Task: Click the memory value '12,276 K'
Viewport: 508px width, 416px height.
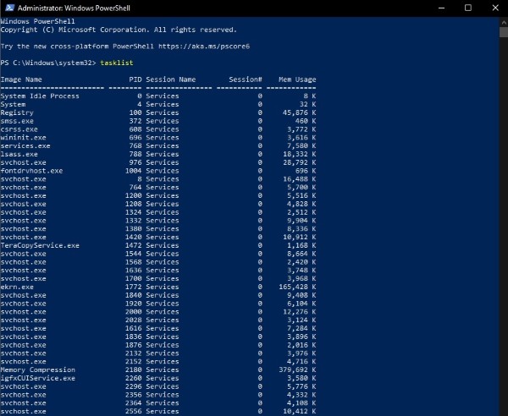Action: tap(300, 312)
